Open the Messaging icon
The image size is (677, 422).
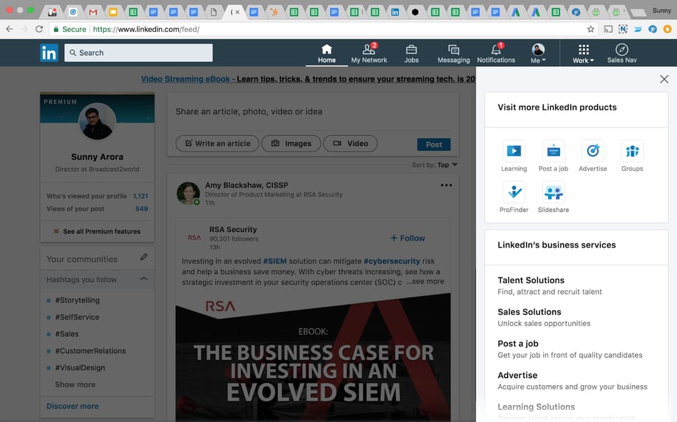453,53
